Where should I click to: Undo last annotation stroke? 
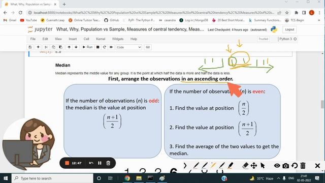295,166
